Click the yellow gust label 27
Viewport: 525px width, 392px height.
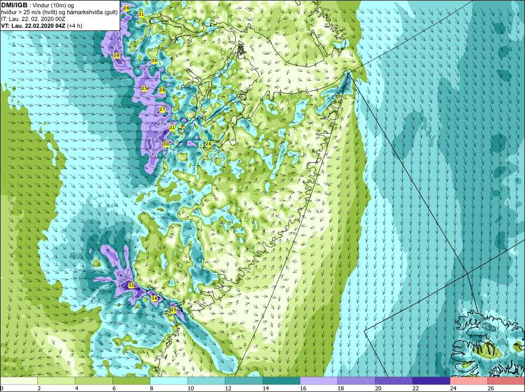(162, 110)
